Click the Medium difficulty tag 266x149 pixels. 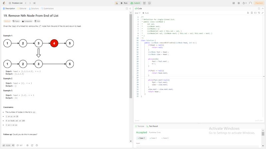pyautogui.click(x=7, y=21)
